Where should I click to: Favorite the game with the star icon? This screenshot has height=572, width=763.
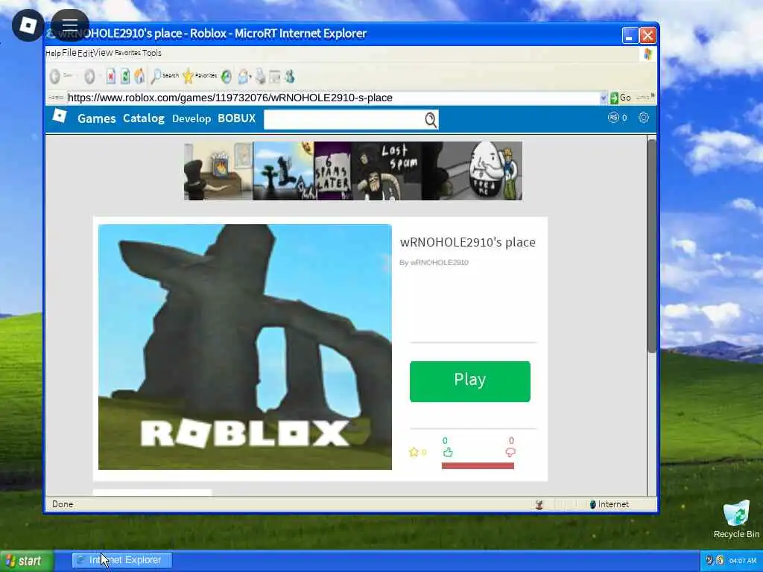click(x=414, y=452)
